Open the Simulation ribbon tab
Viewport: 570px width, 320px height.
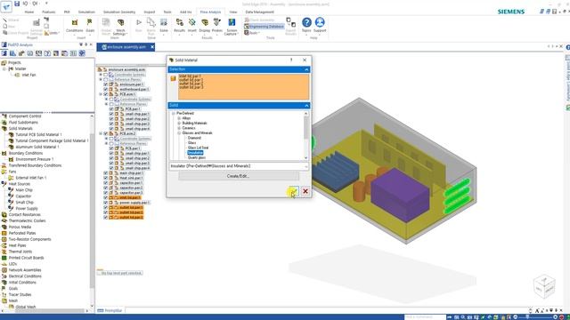click(86, 12)
